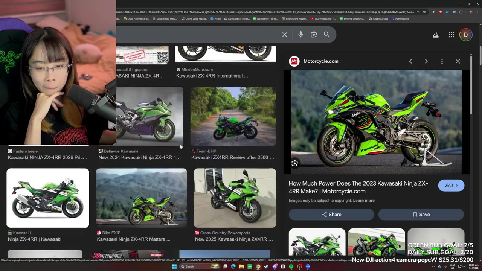Open the preview panel three-dot menu
482x271 pixels.
pyautogui.click(x=442, y=61)
